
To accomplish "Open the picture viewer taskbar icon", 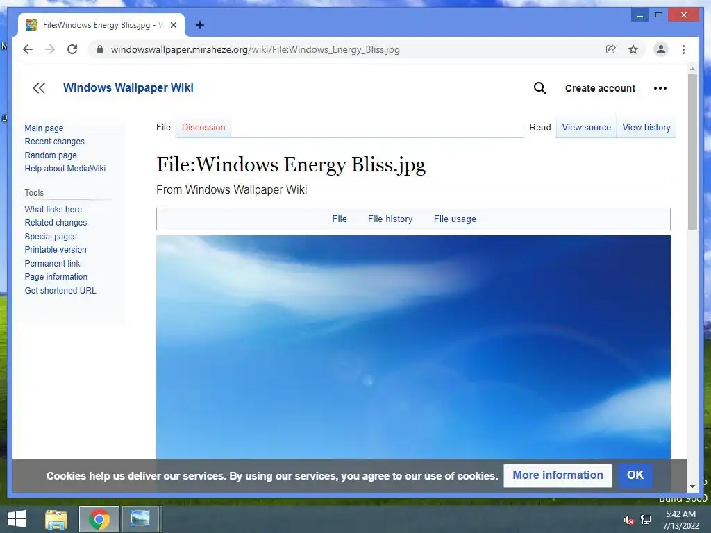I will (x=140, y=519).
